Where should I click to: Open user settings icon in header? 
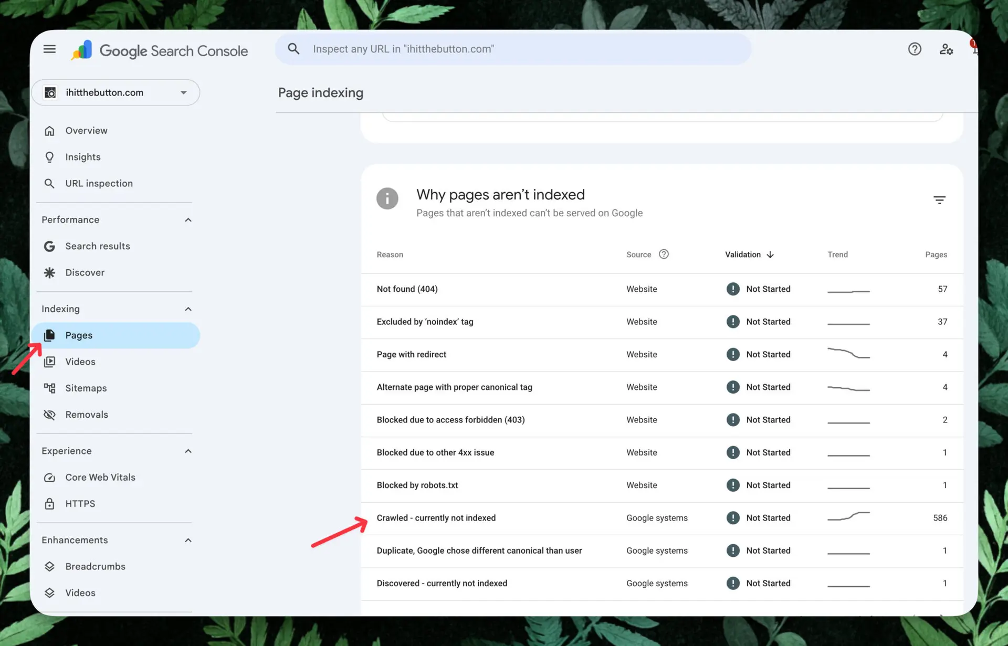[946, 49]
